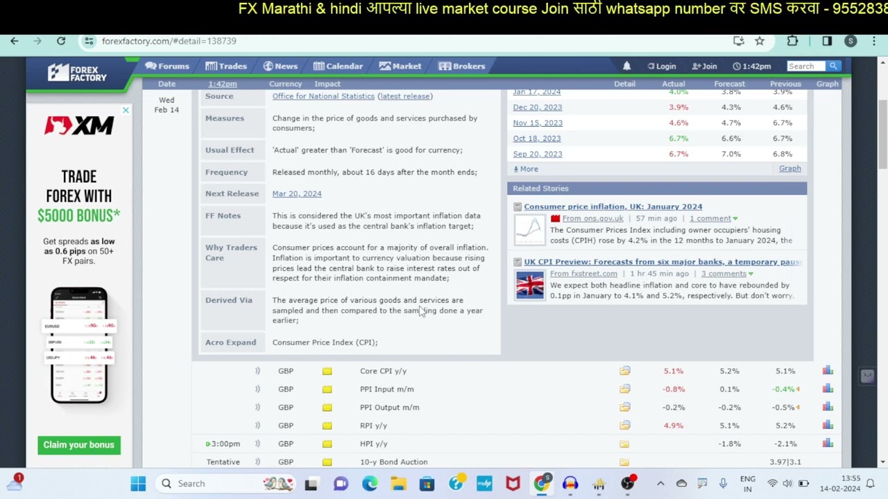The height and width of the screenshot is (499, 888).
Task: Toggle sound alert for 10-y Bond Auction
Action: pos(257,462)
